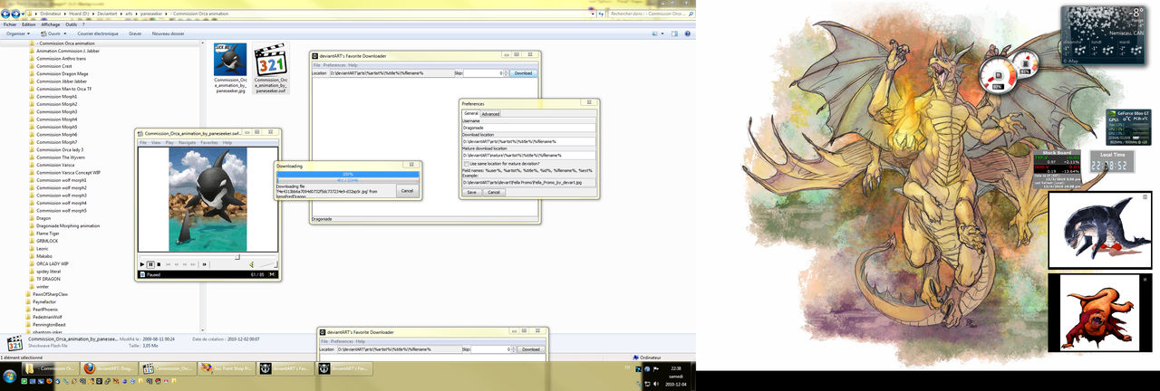1160x391 pixels.
Task: Click the orca creature thumbnail gadget on desktop
Action: (1100, 230)
